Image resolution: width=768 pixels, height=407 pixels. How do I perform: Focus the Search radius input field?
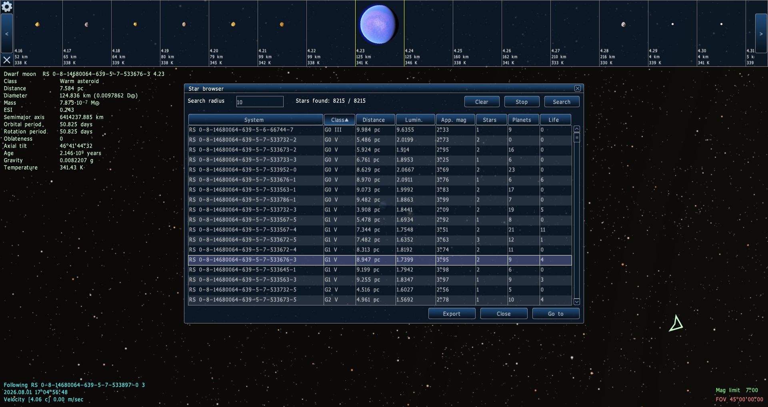click(x=260, y=102)
